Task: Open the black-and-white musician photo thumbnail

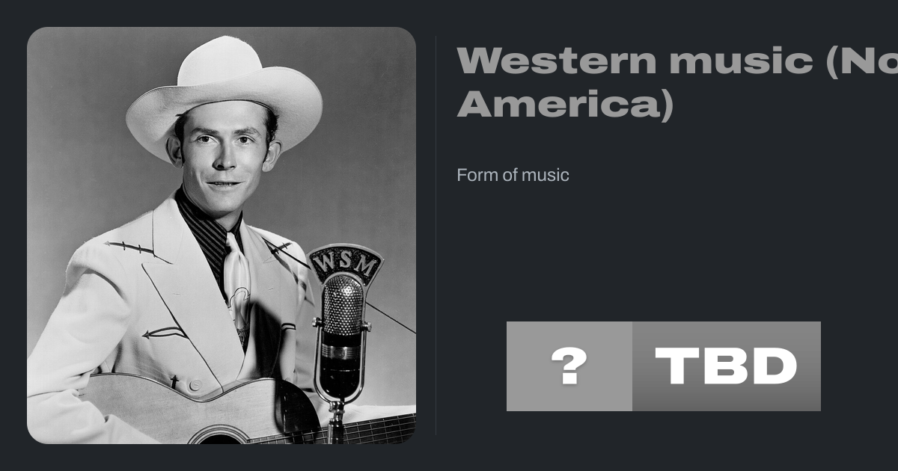Action: click(x=222, y=235)
